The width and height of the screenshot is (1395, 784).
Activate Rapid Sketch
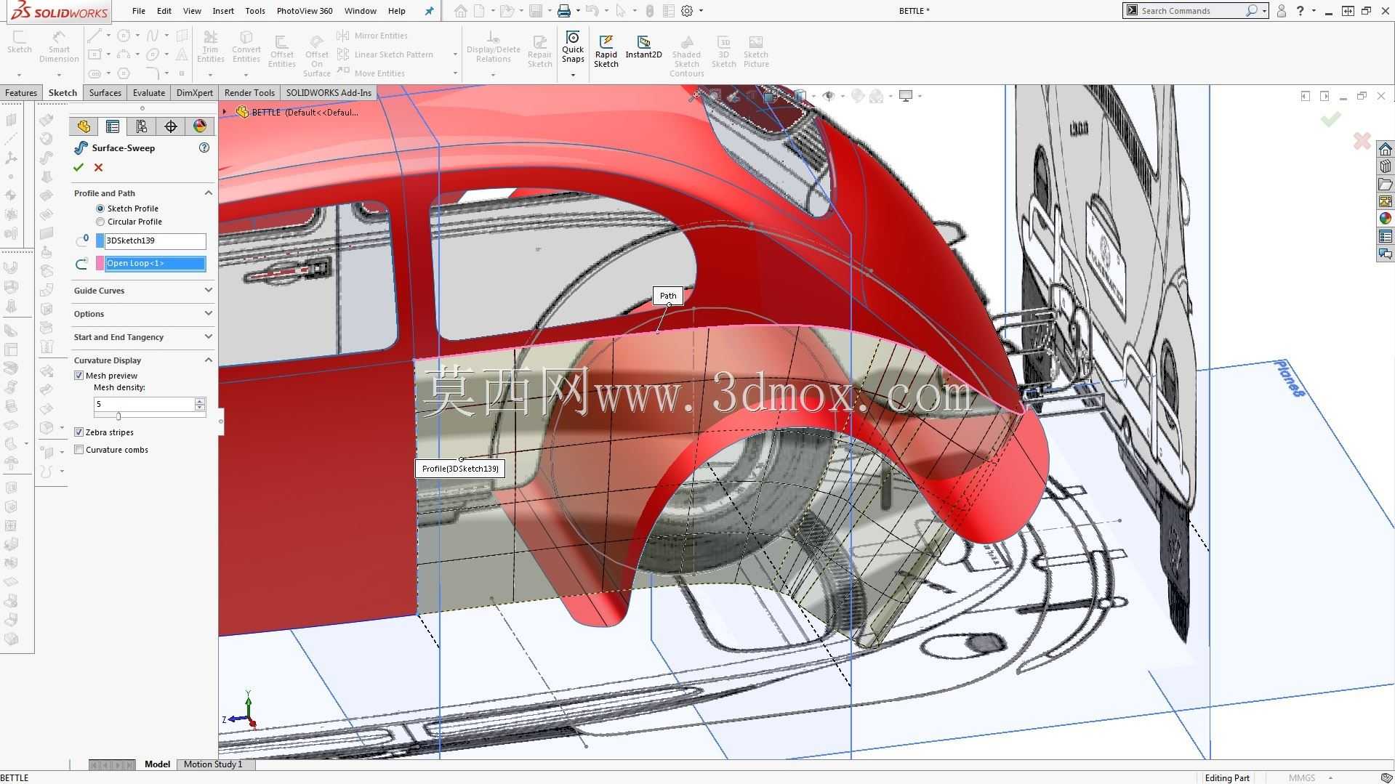(x=606, y=51)
